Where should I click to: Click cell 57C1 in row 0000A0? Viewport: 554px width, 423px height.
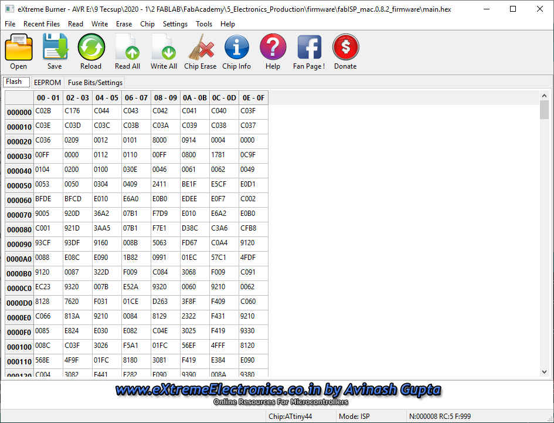(225, 259)
